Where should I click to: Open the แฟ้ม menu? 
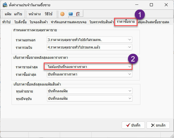[8, 14]
